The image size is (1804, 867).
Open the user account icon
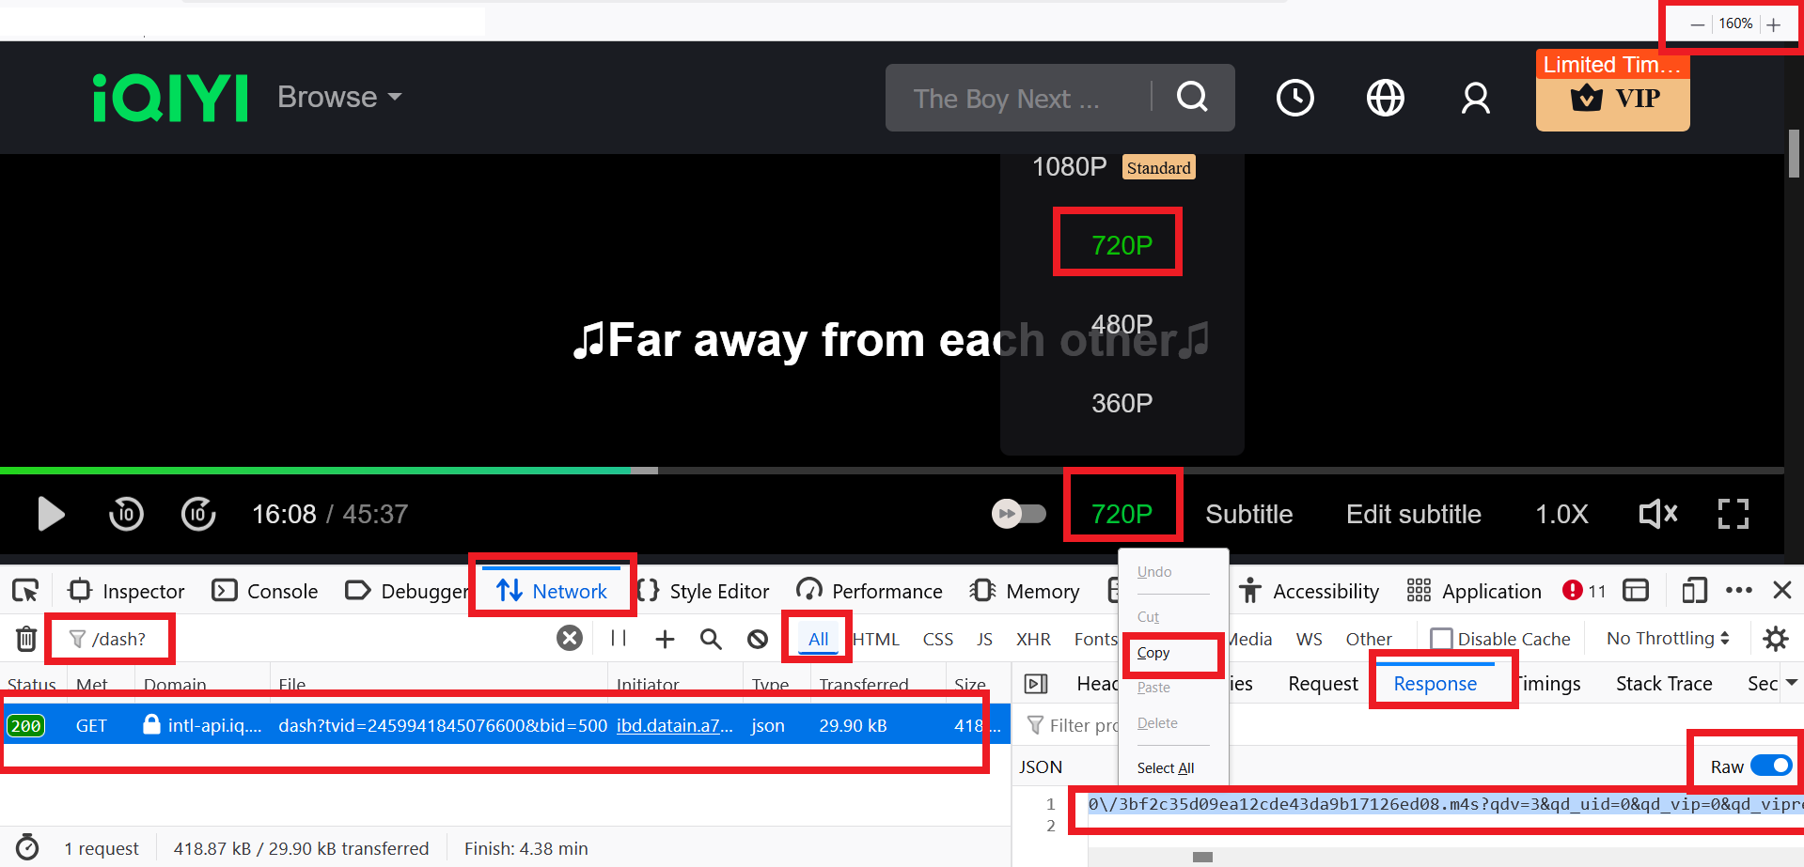point(1475,98)
